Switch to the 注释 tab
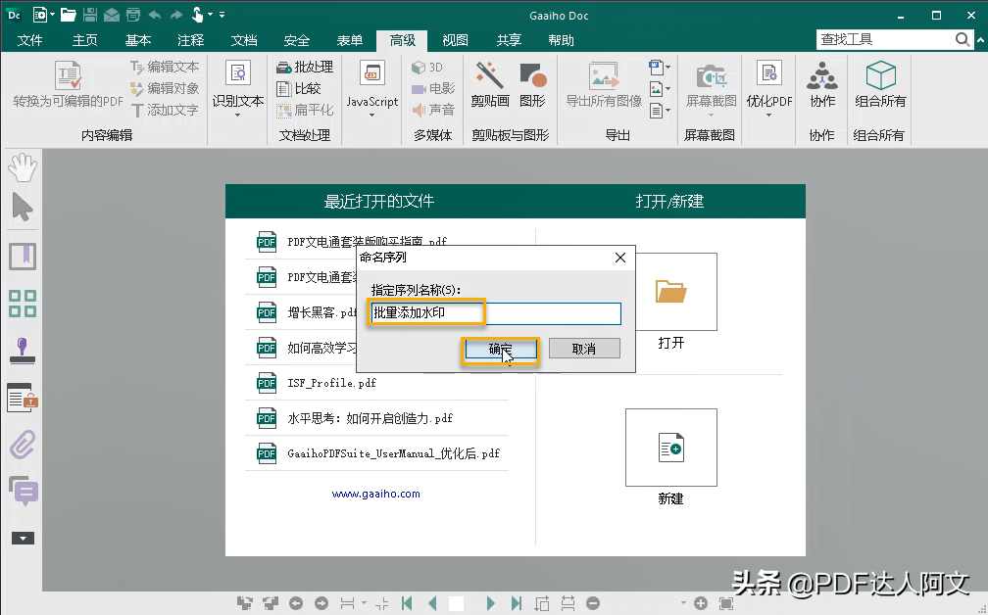The height and width of the screenshot is (615, 988). (x=190, y=40)
